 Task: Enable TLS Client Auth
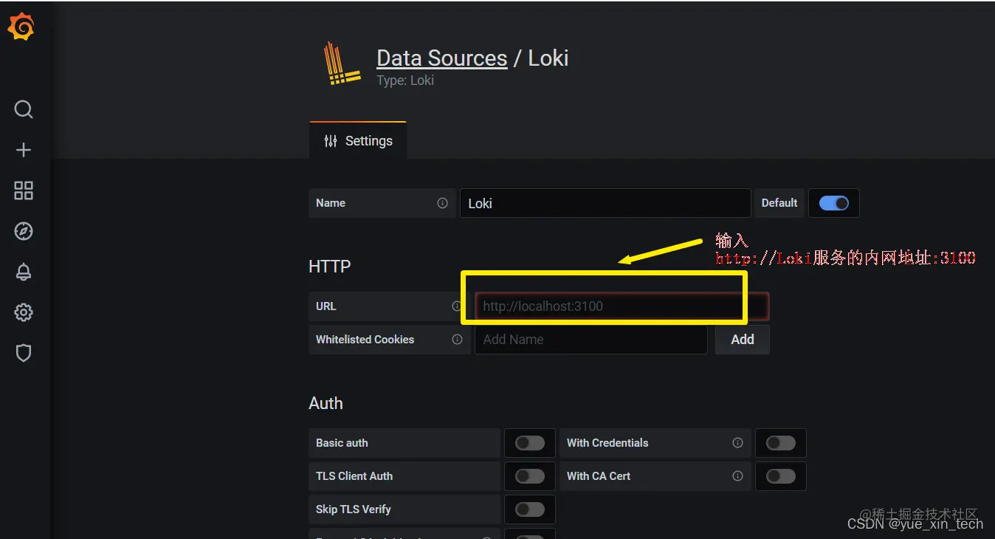(x=529, y=476)
